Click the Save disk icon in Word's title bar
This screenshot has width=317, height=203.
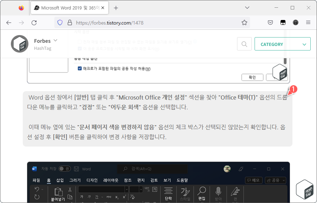pos(76,169)
